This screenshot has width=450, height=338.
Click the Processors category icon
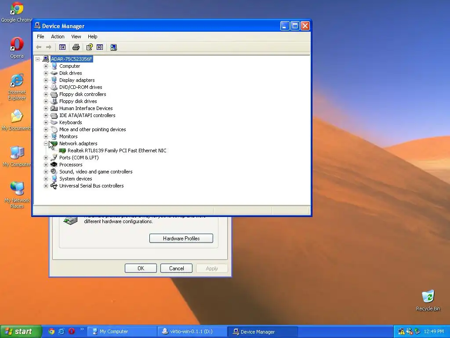(54, 165)
